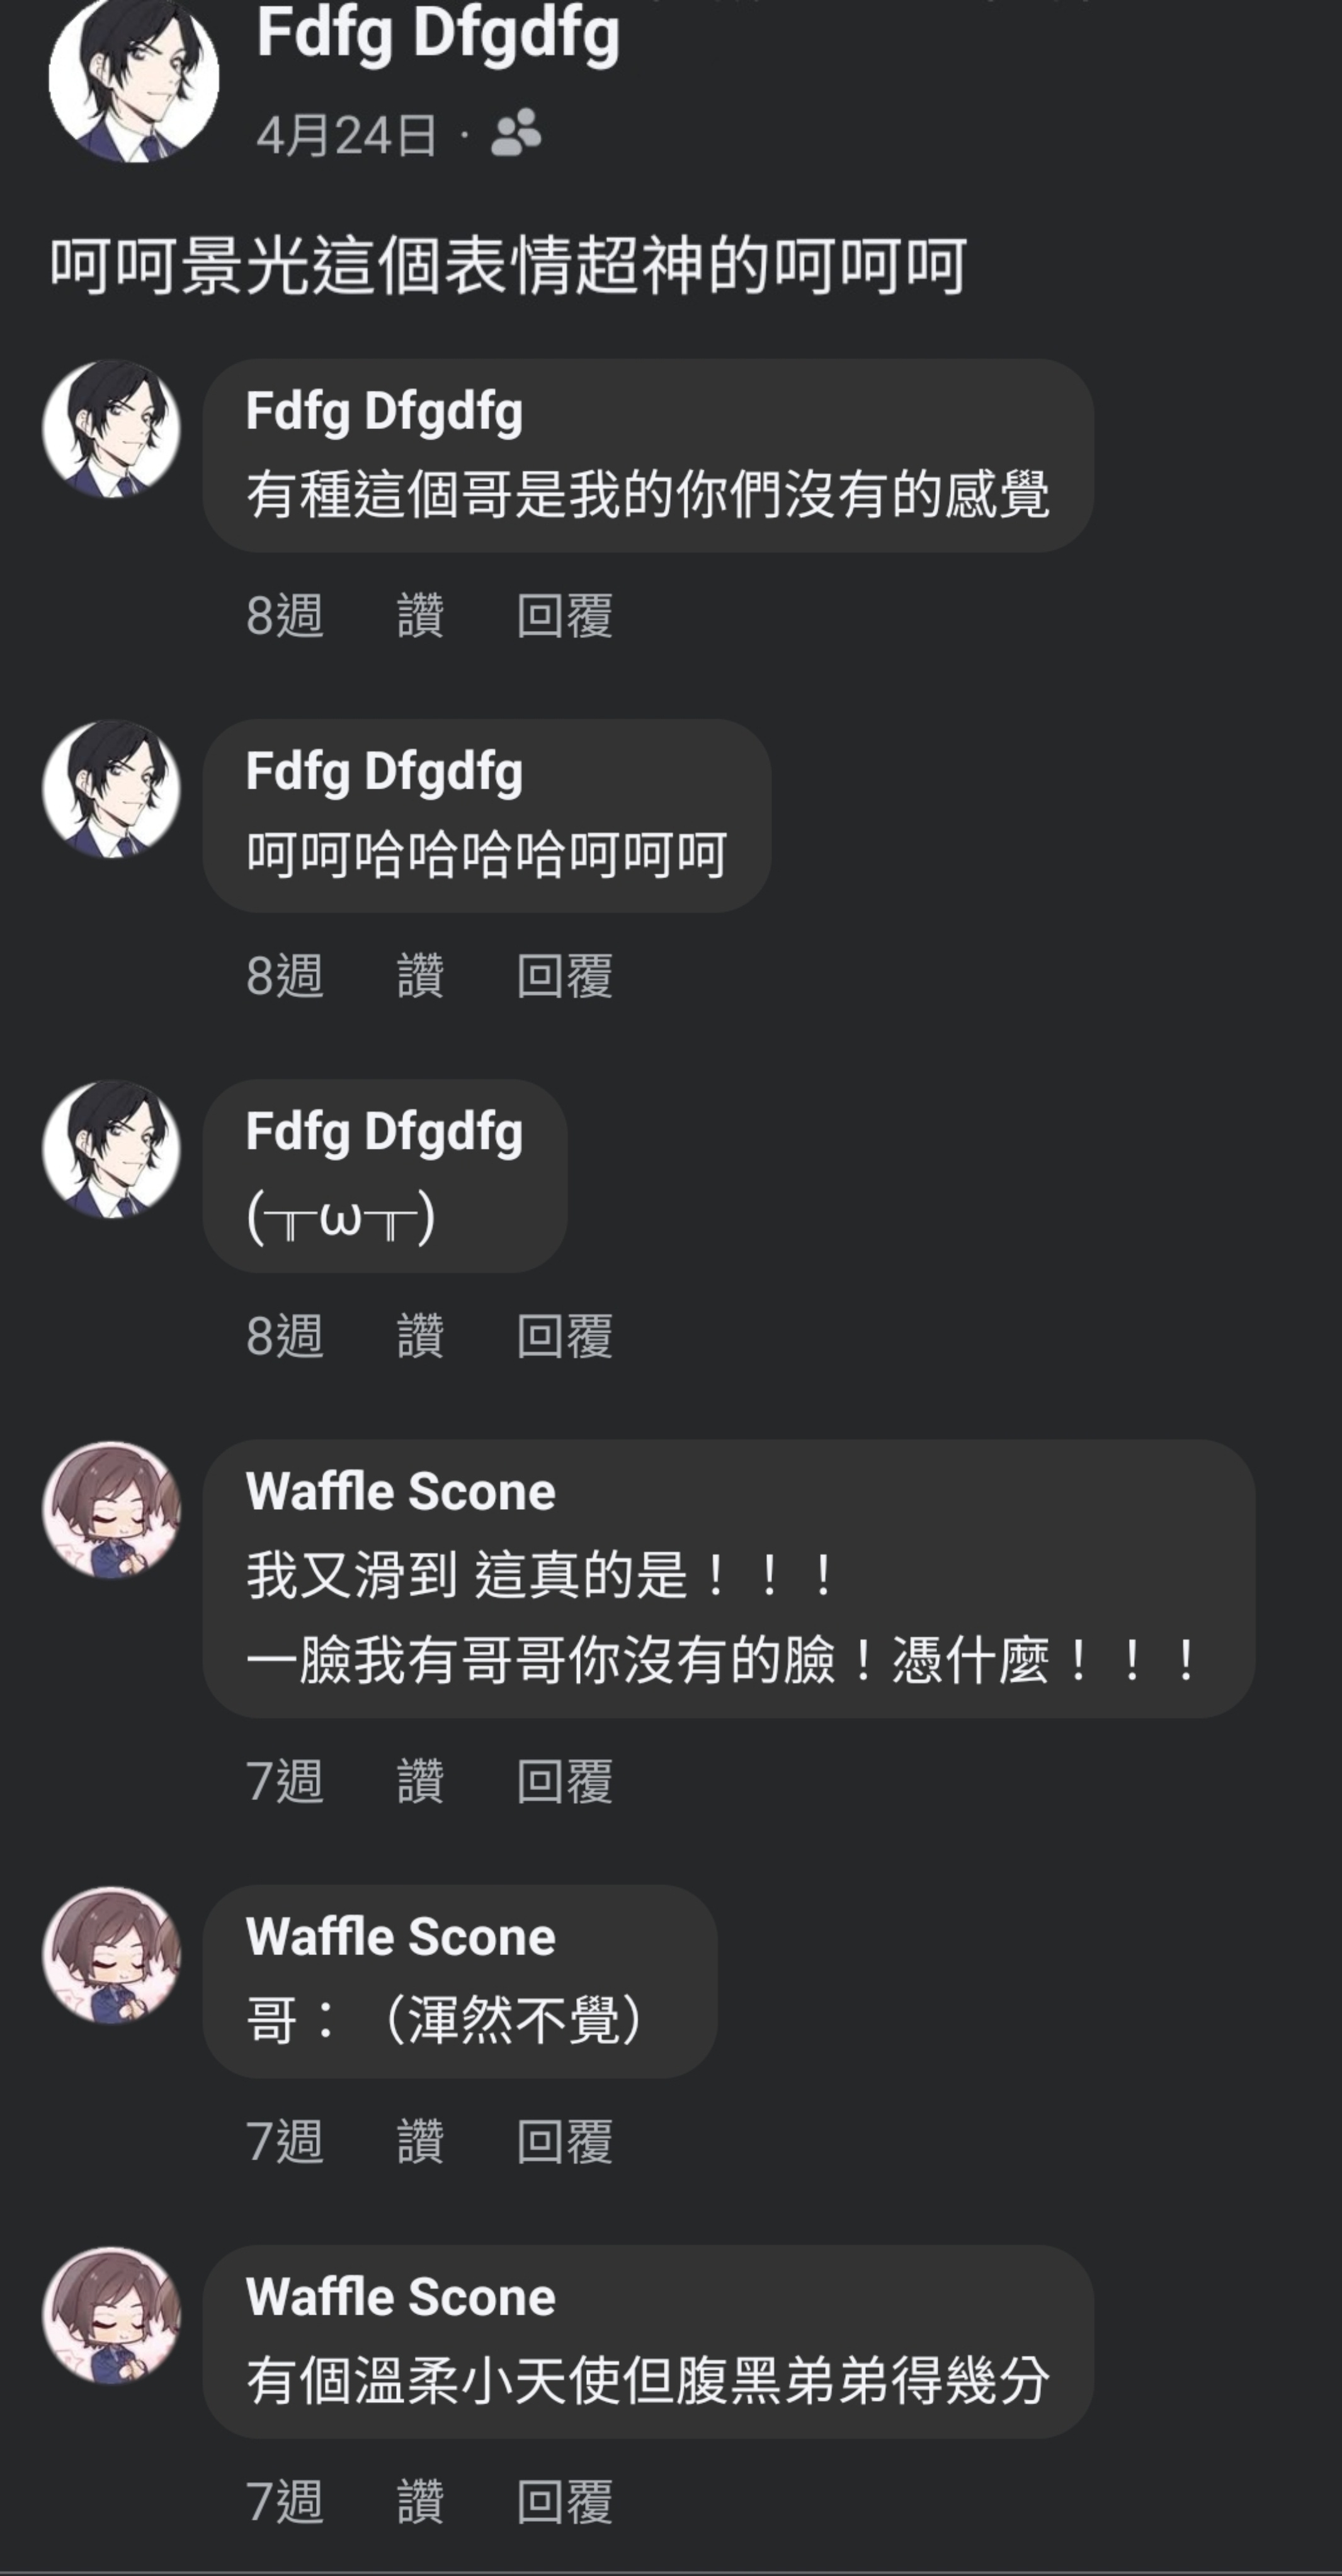Reply to the 呵呵哈哈哈哈呵呵呵 comment
1342x2576 pixels.
tap(564, 975)
